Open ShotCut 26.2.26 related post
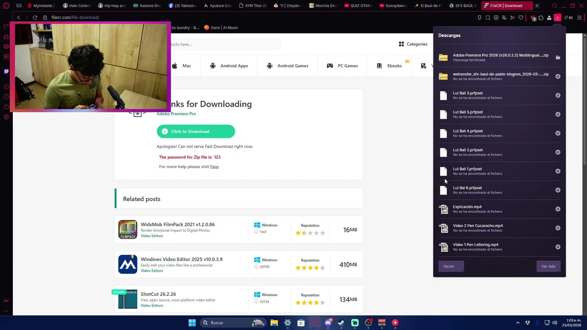 pos(158,294)
